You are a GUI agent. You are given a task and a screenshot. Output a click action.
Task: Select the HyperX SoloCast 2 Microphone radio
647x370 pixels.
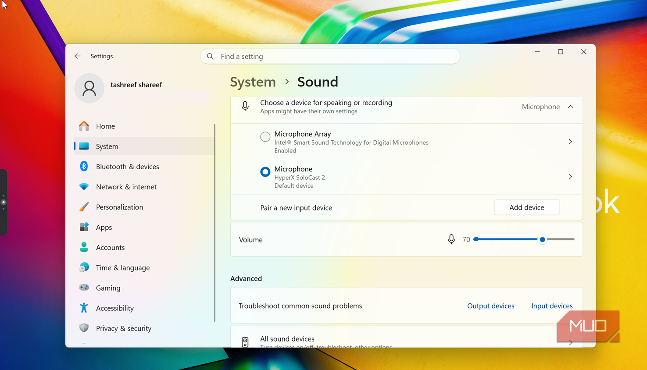[x=265, y=172]
